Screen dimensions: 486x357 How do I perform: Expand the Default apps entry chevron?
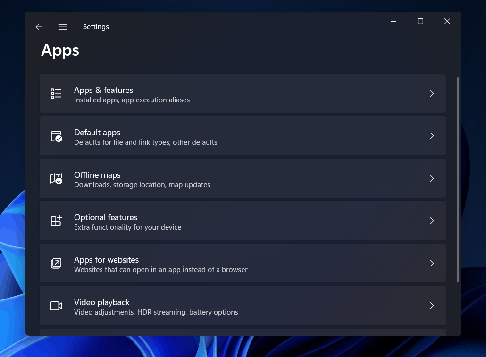coord(432,136)
